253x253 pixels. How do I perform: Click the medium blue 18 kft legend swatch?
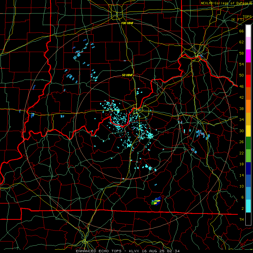click(x=248, y=181)
